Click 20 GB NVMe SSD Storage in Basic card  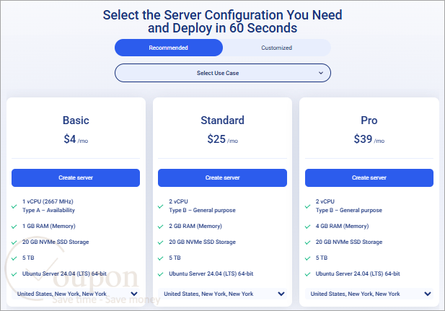56,242
